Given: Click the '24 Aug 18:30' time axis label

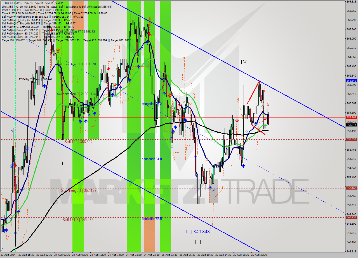Looking at the screenshot, I should [x=134, y=255].
